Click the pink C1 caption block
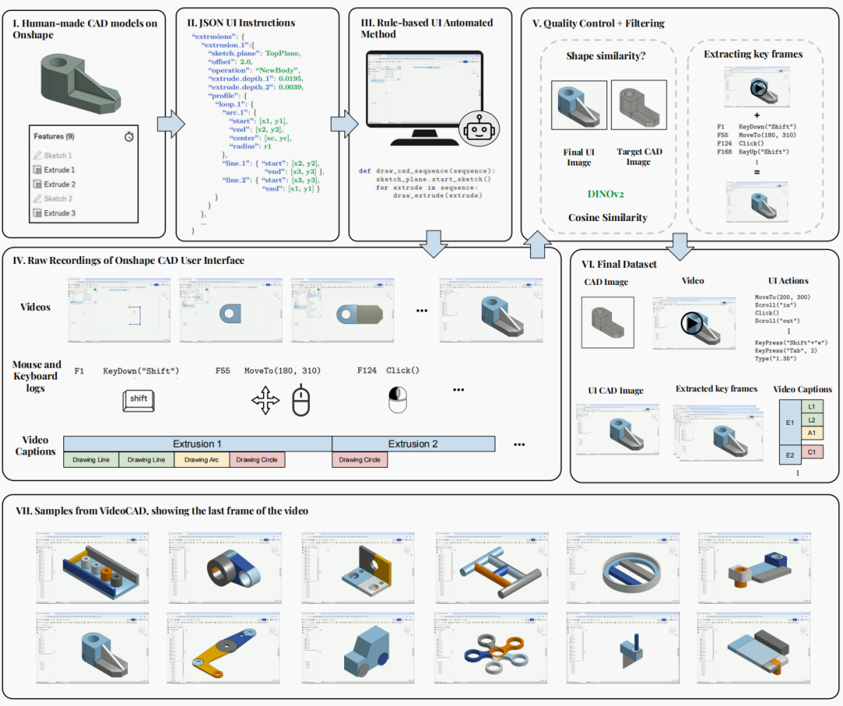The image size is (843, 706). [x=812, y=452]
